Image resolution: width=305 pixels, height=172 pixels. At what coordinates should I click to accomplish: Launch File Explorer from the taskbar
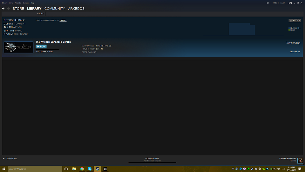pyautogui.click(x=74, y=169)
